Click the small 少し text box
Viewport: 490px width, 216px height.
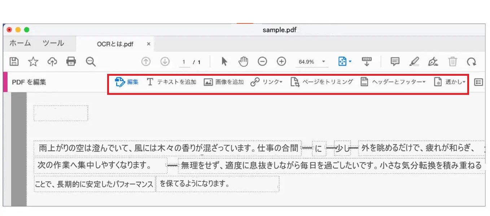[342, 148]
